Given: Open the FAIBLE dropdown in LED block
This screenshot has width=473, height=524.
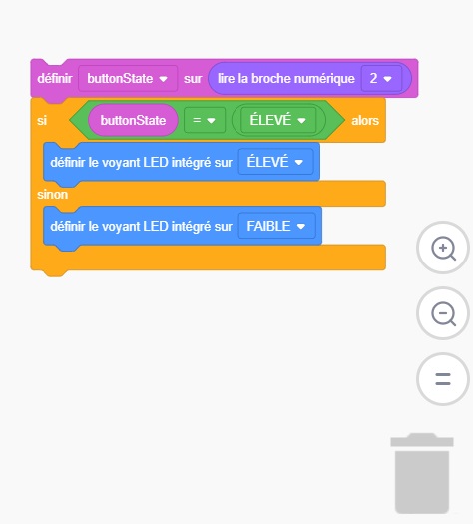Looking at the screenshot, I should pyautogui.click(x=276, y=226).
